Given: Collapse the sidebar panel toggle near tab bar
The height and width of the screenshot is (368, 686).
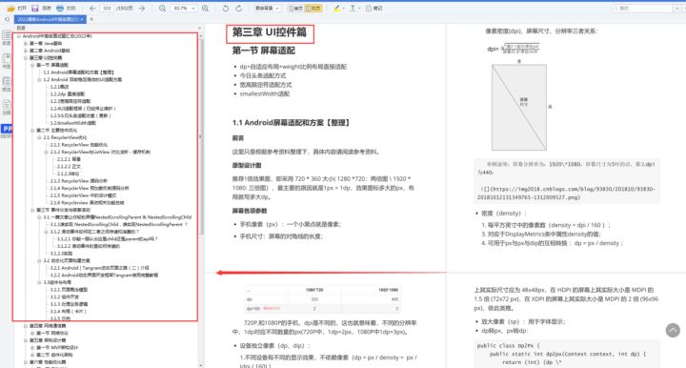Looking at the screenshot, I should pyautogui.click(x=7, y=19).
